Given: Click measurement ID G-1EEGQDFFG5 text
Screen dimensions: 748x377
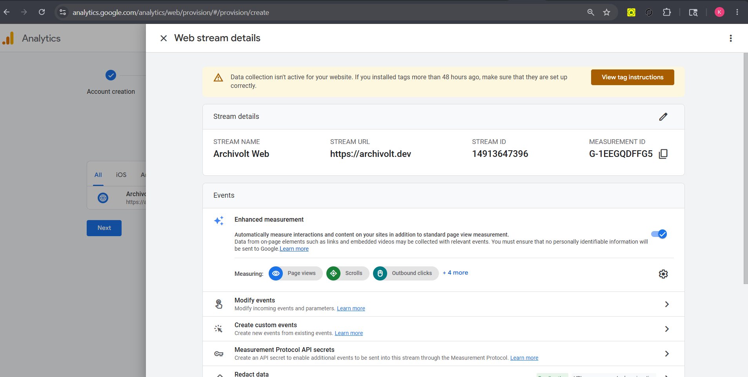Looking at the screenshot, I should click(621, 154).
